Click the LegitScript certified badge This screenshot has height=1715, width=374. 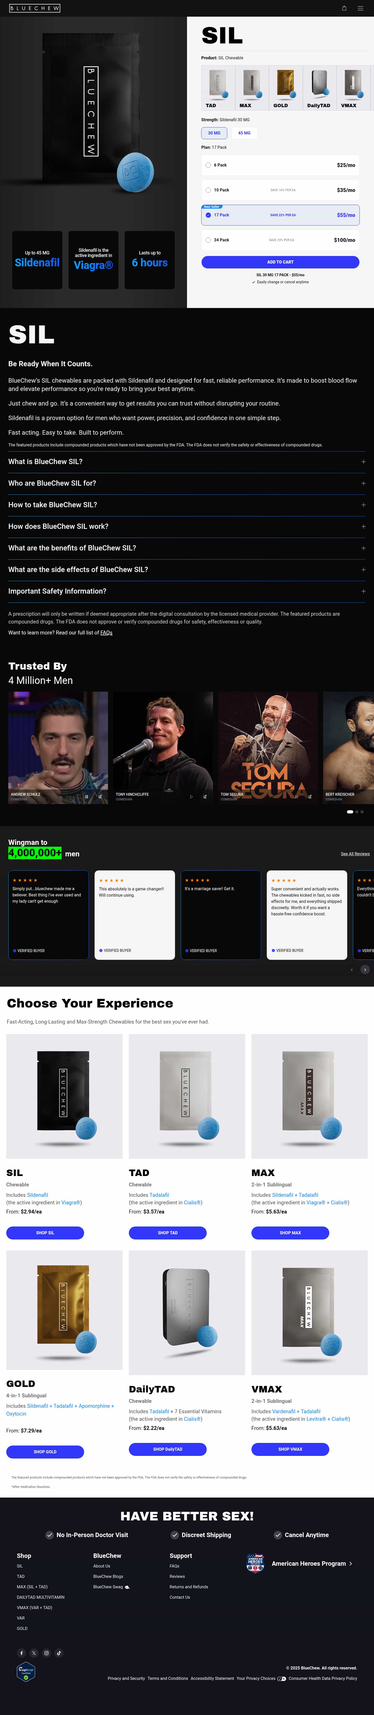pos(26,1672)
